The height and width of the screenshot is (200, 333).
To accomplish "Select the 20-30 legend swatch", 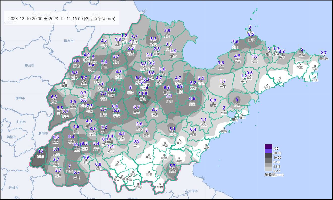I will 269,151.
